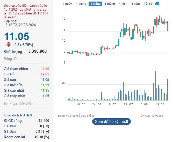Click the active '3 tháng' tab
The image size is (173, 142).
(x=95, y=4)
